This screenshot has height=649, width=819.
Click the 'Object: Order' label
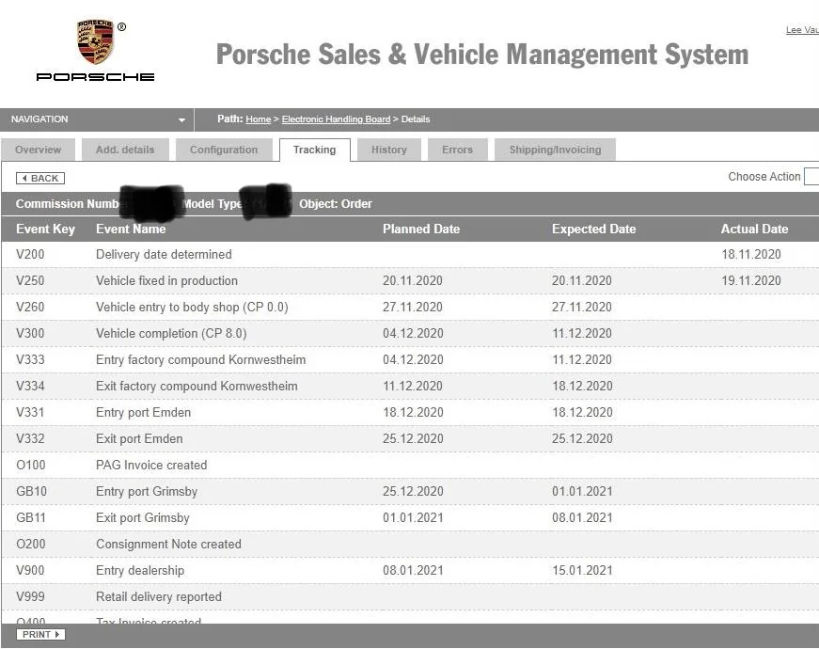point(336,204)
